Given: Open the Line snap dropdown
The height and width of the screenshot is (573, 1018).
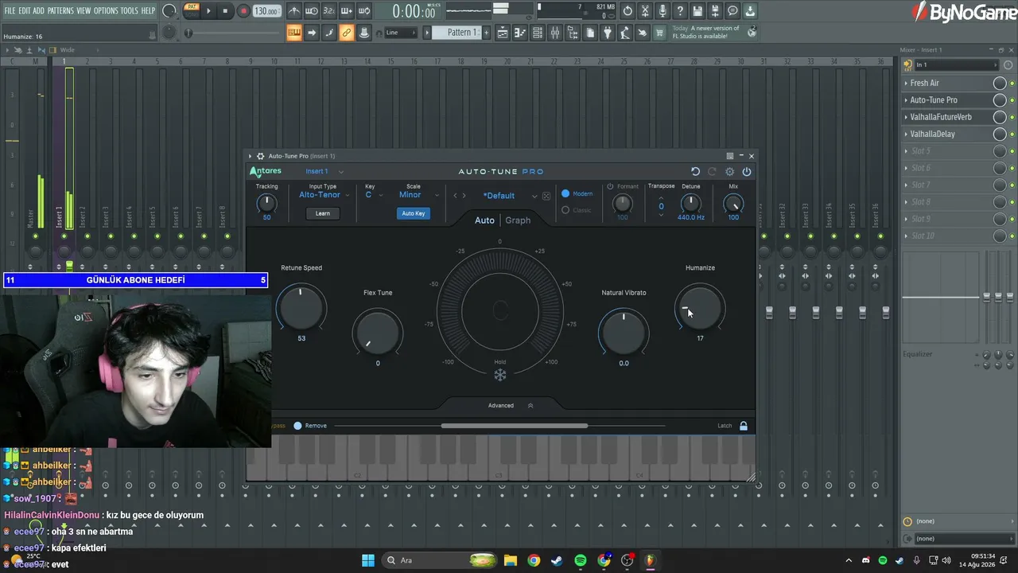Looking at the screenshot, I should (x=401, y=33).
